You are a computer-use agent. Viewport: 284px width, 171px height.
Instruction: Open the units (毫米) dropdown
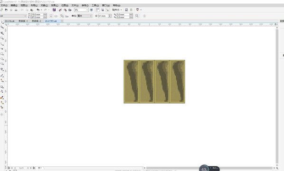[x=91, y=16]
